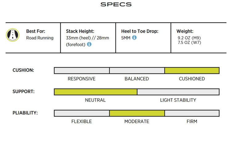The image size is (231, 144).
Task: Click the Weight label
Action: (185, 31)
